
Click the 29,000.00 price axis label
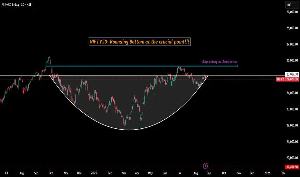pyautogui.click(x=292, y=12)
